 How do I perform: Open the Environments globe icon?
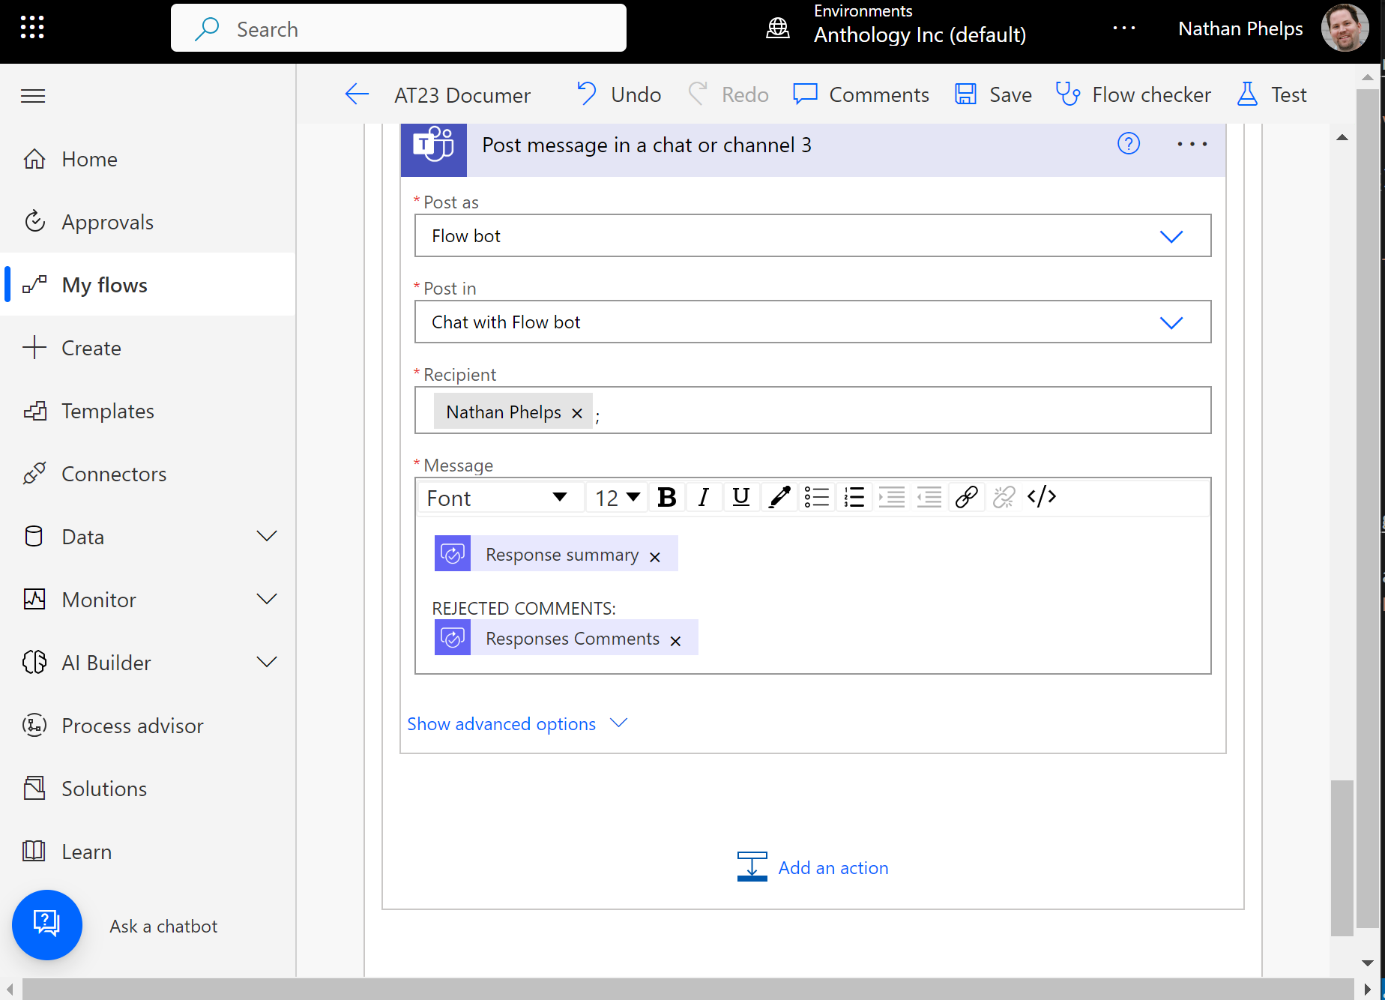coord(778,28)
